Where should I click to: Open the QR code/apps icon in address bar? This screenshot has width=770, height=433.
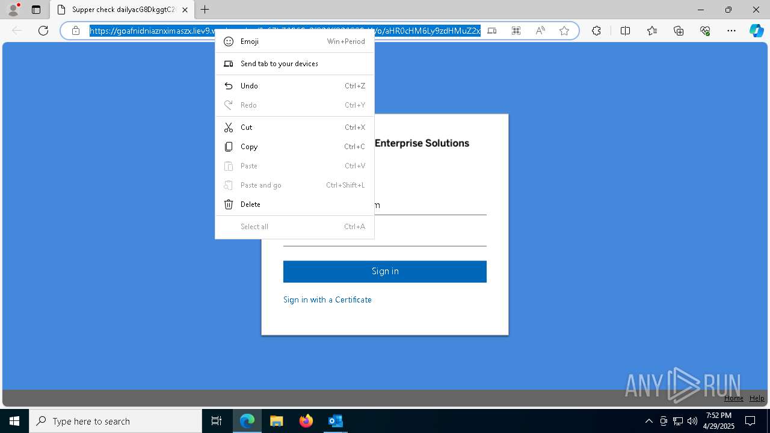coord(516,31)
